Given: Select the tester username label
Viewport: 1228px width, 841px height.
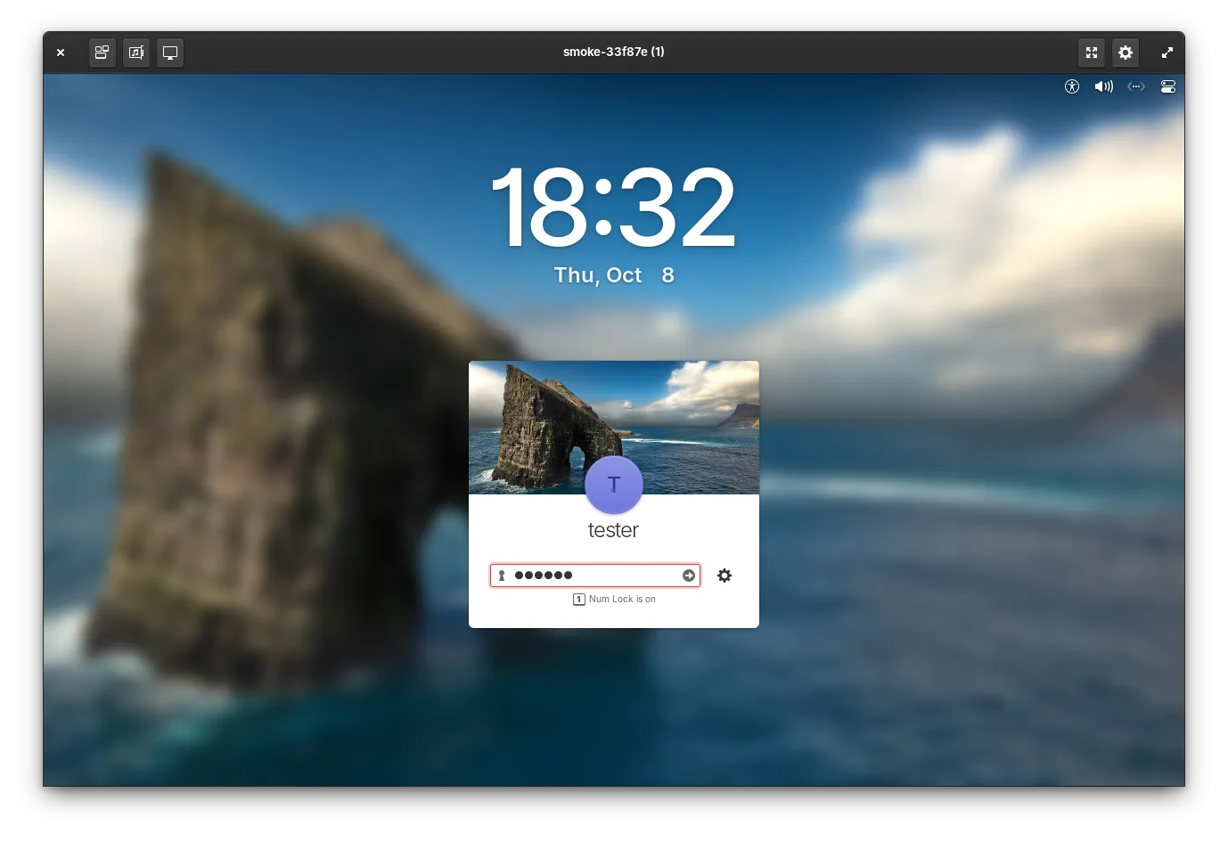Looking at the screenshot, I should (x=614, y=530).
